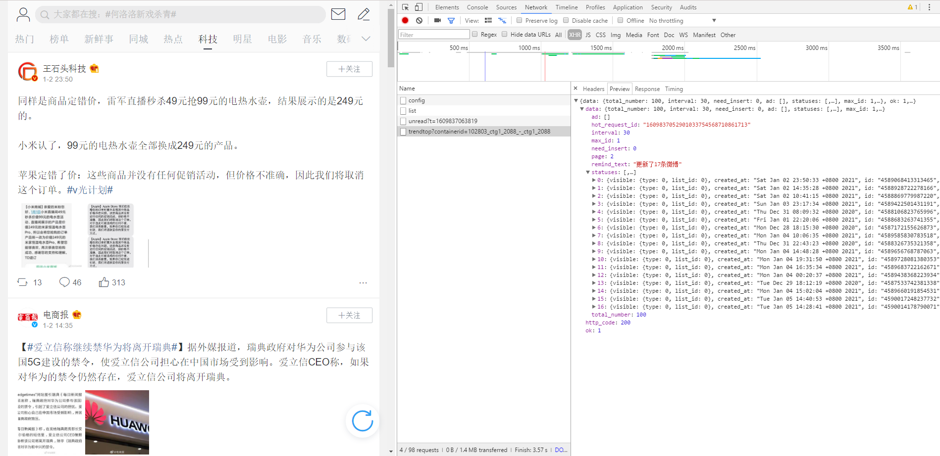
Task: Filter requests by XHR type
Action: pos(574,35)
